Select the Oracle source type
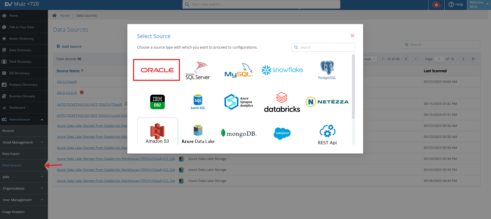Image resolution: width=491 pixels, height=219 pixels. point(156,70)
